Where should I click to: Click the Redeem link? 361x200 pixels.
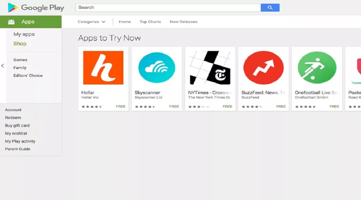[x=13, y=118]
